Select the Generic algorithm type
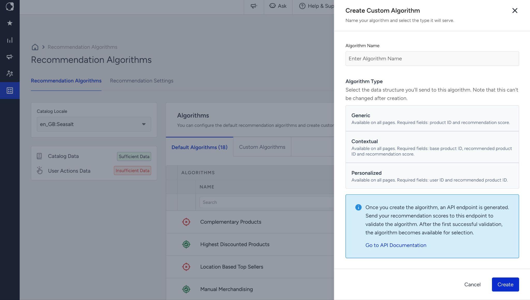The image size is (530, 300). tap(432, 118)
